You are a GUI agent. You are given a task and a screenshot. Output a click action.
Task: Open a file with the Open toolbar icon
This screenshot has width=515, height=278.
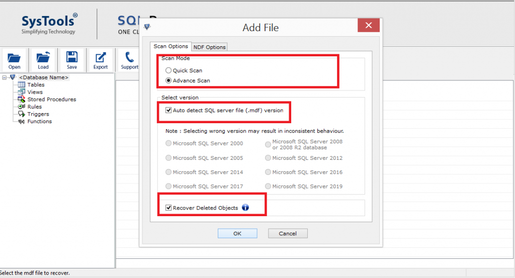tap(14, 58)
